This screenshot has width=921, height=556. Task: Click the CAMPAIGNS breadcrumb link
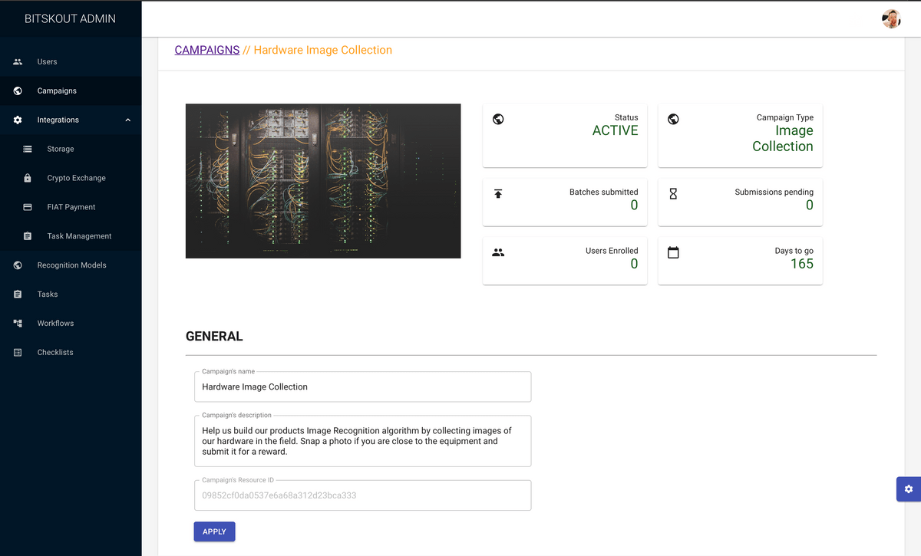pyautogui.click(x=207, y=50)
